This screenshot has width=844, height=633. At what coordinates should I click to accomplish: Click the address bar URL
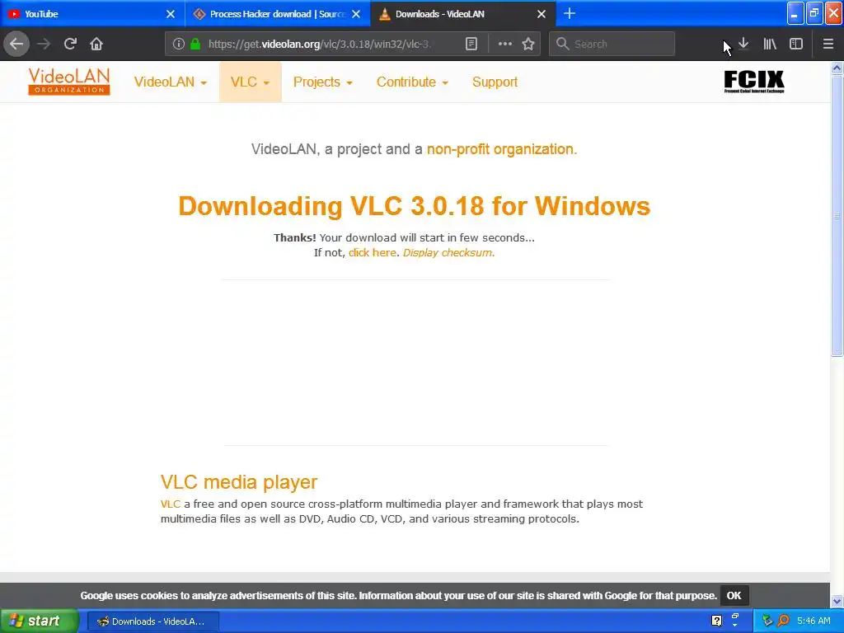coord(320,45)
